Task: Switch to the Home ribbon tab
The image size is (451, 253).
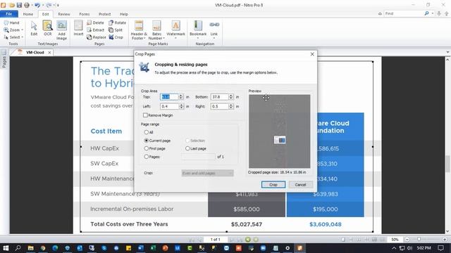Action: tap(28, 14)
